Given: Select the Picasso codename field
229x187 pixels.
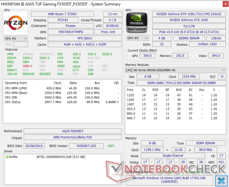Looking at the screenshot, I should (71, 26).
